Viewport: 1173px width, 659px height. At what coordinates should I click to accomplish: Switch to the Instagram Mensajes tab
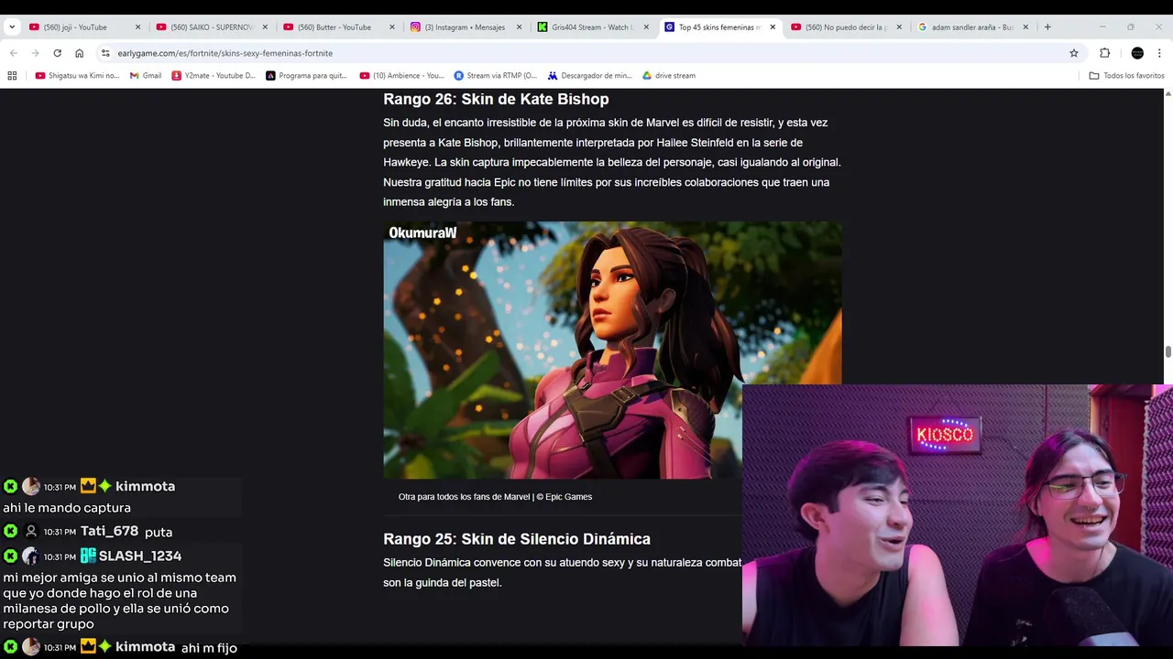(464, 27)
